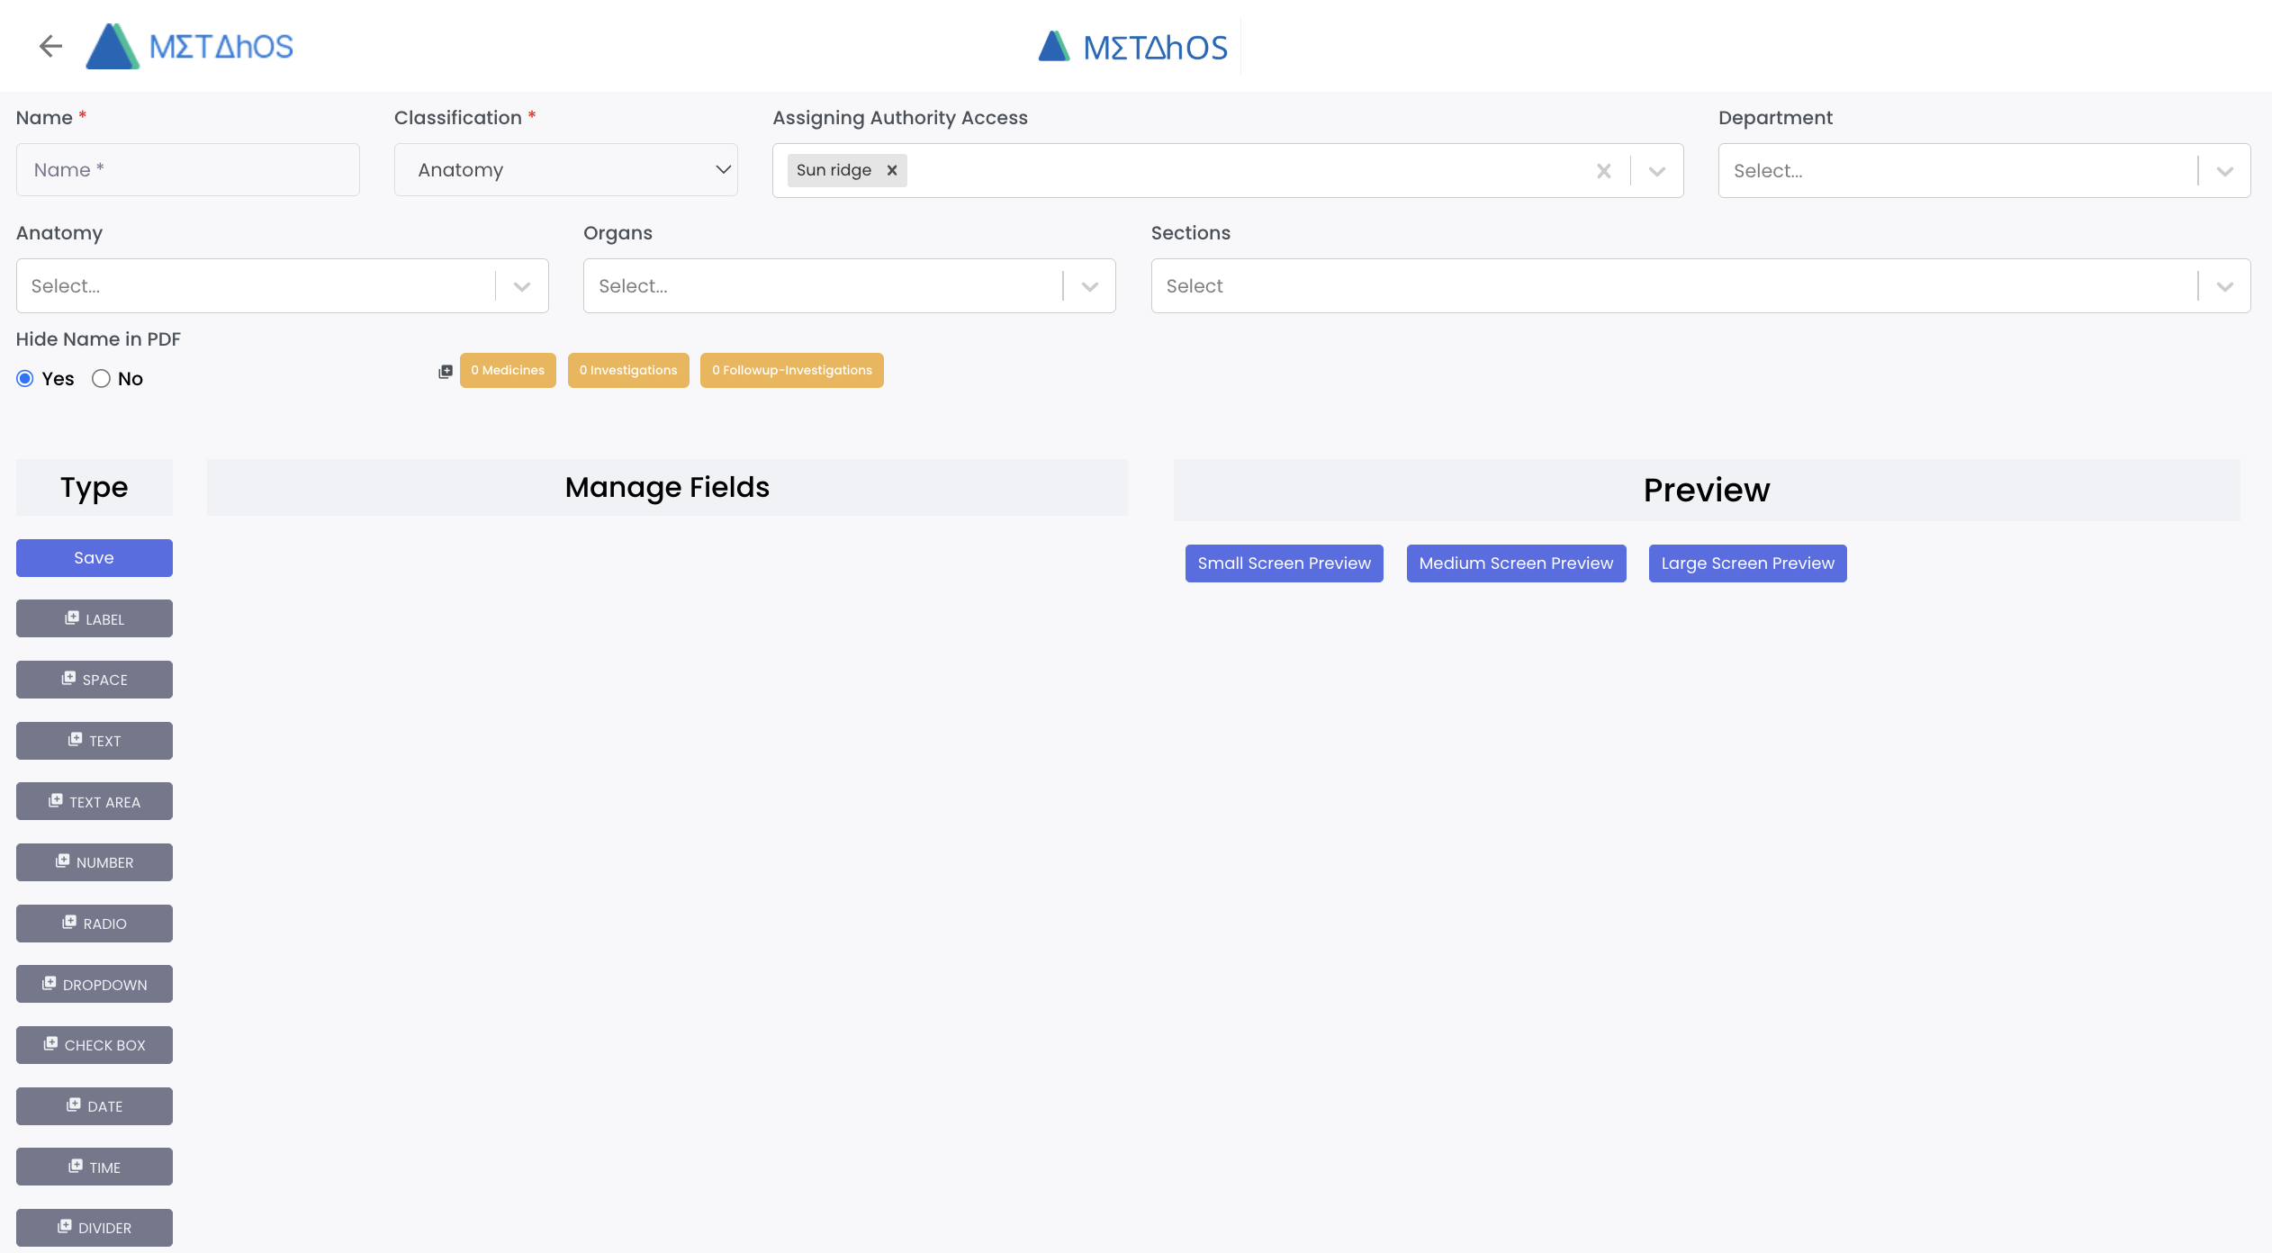The width and height of the screenshot is (2272, 1253).
Task: Add a DROPDOWN field type
Action: 95,984
